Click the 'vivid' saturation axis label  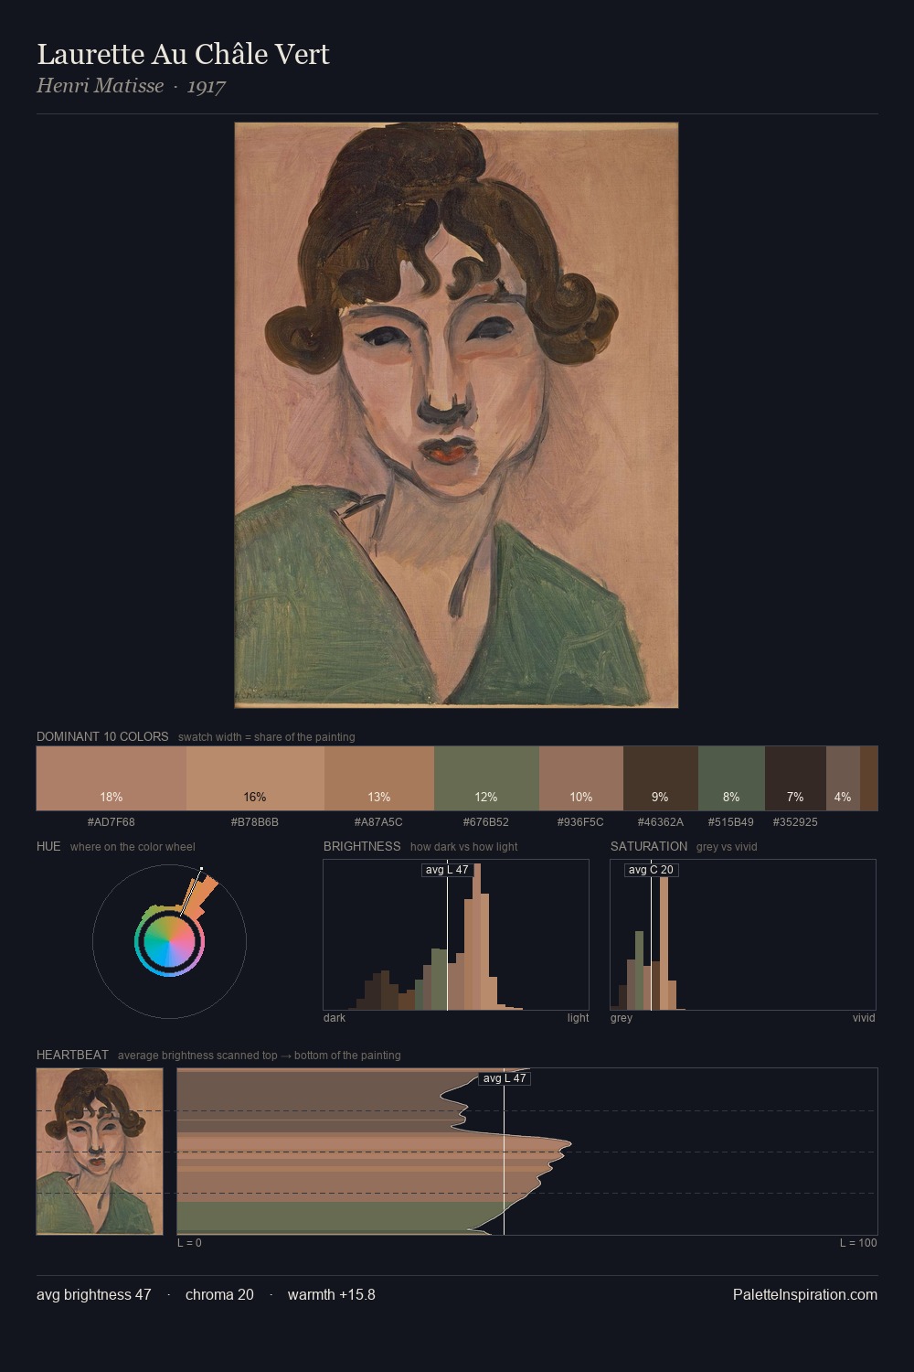tap(864, 1018)
